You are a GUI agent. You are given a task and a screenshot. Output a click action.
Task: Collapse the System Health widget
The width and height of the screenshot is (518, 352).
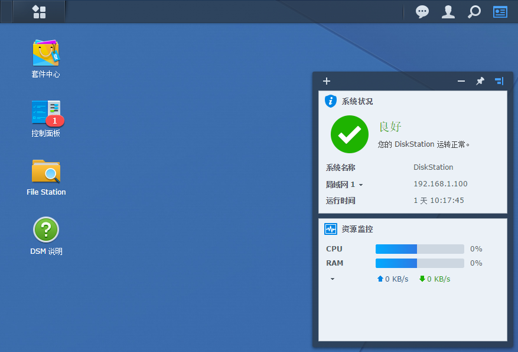(x=461, y=81)
